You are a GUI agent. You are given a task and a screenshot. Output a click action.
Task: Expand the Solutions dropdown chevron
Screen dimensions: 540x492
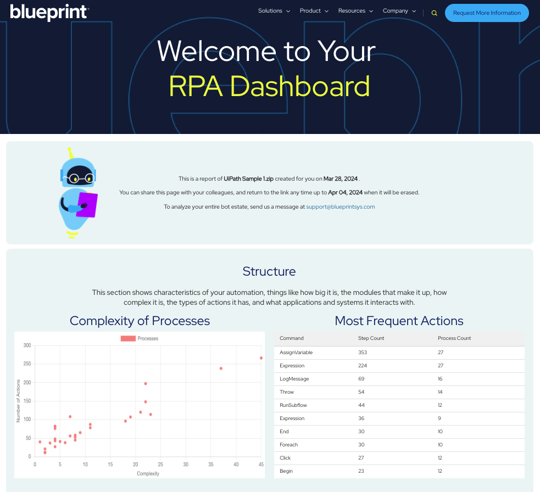coord(288,11)
